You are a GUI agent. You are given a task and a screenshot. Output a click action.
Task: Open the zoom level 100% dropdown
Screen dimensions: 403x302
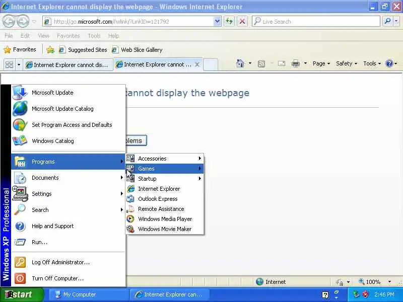[389, 282]
